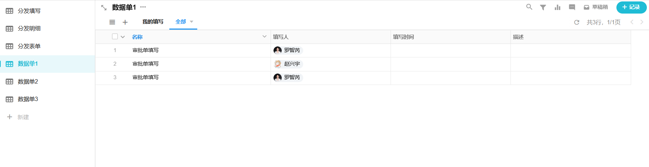Screen dimensions: 649x167
Task: Open the 名称 column dropdown arrow
Action: point(265,36)
